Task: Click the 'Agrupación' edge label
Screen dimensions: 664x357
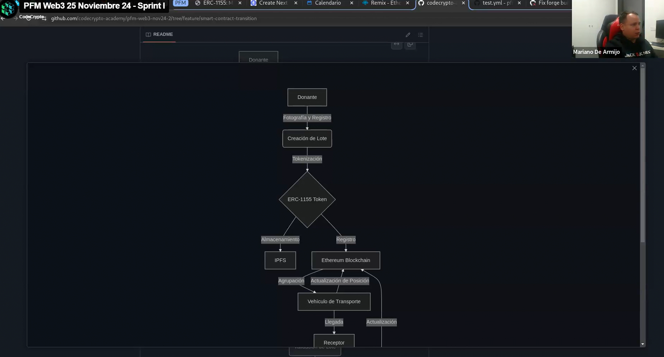Action: [291, 281]
